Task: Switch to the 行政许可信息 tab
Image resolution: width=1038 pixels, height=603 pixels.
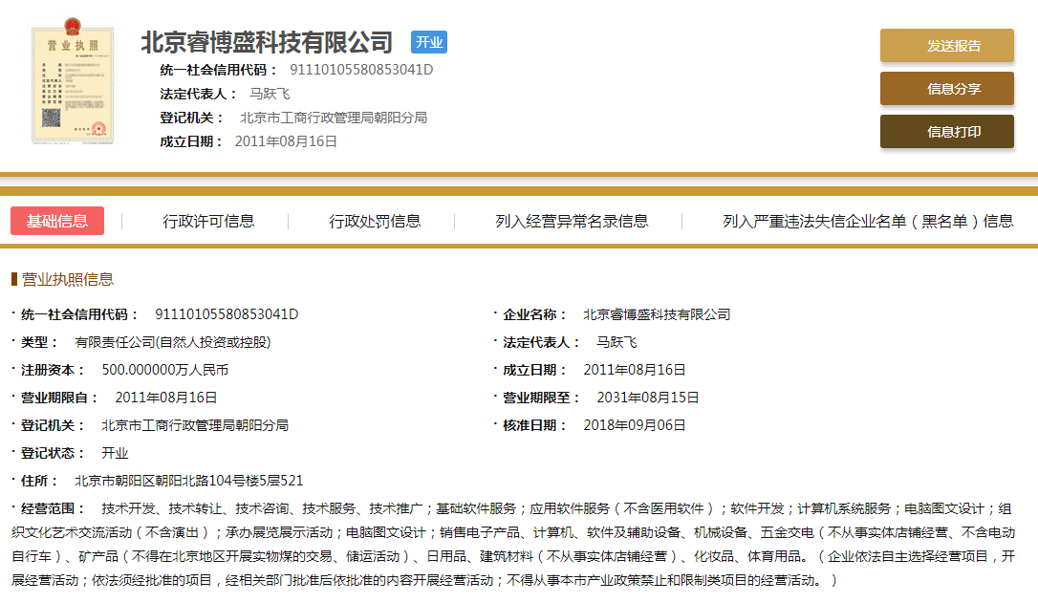Action: coord(208,221)
